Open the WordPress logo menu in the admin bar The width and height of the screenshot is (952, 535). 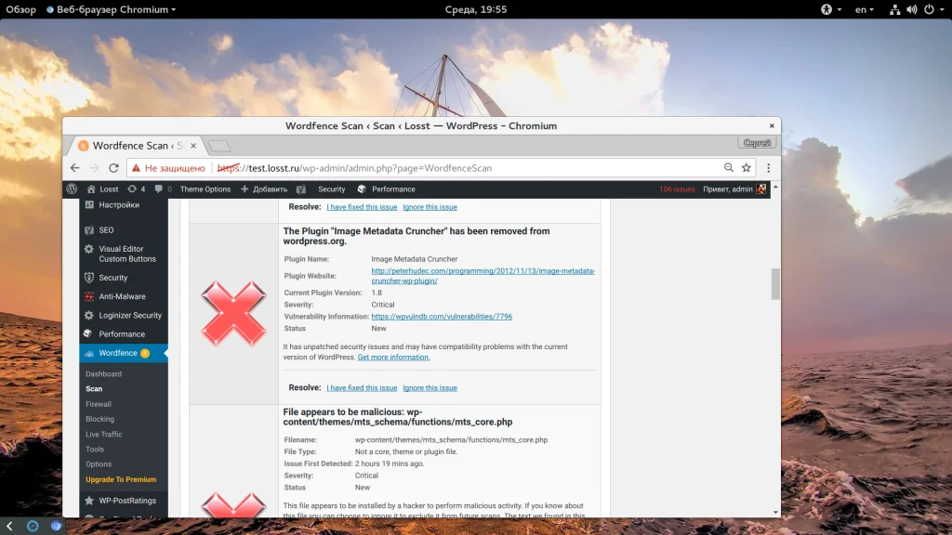72,189
